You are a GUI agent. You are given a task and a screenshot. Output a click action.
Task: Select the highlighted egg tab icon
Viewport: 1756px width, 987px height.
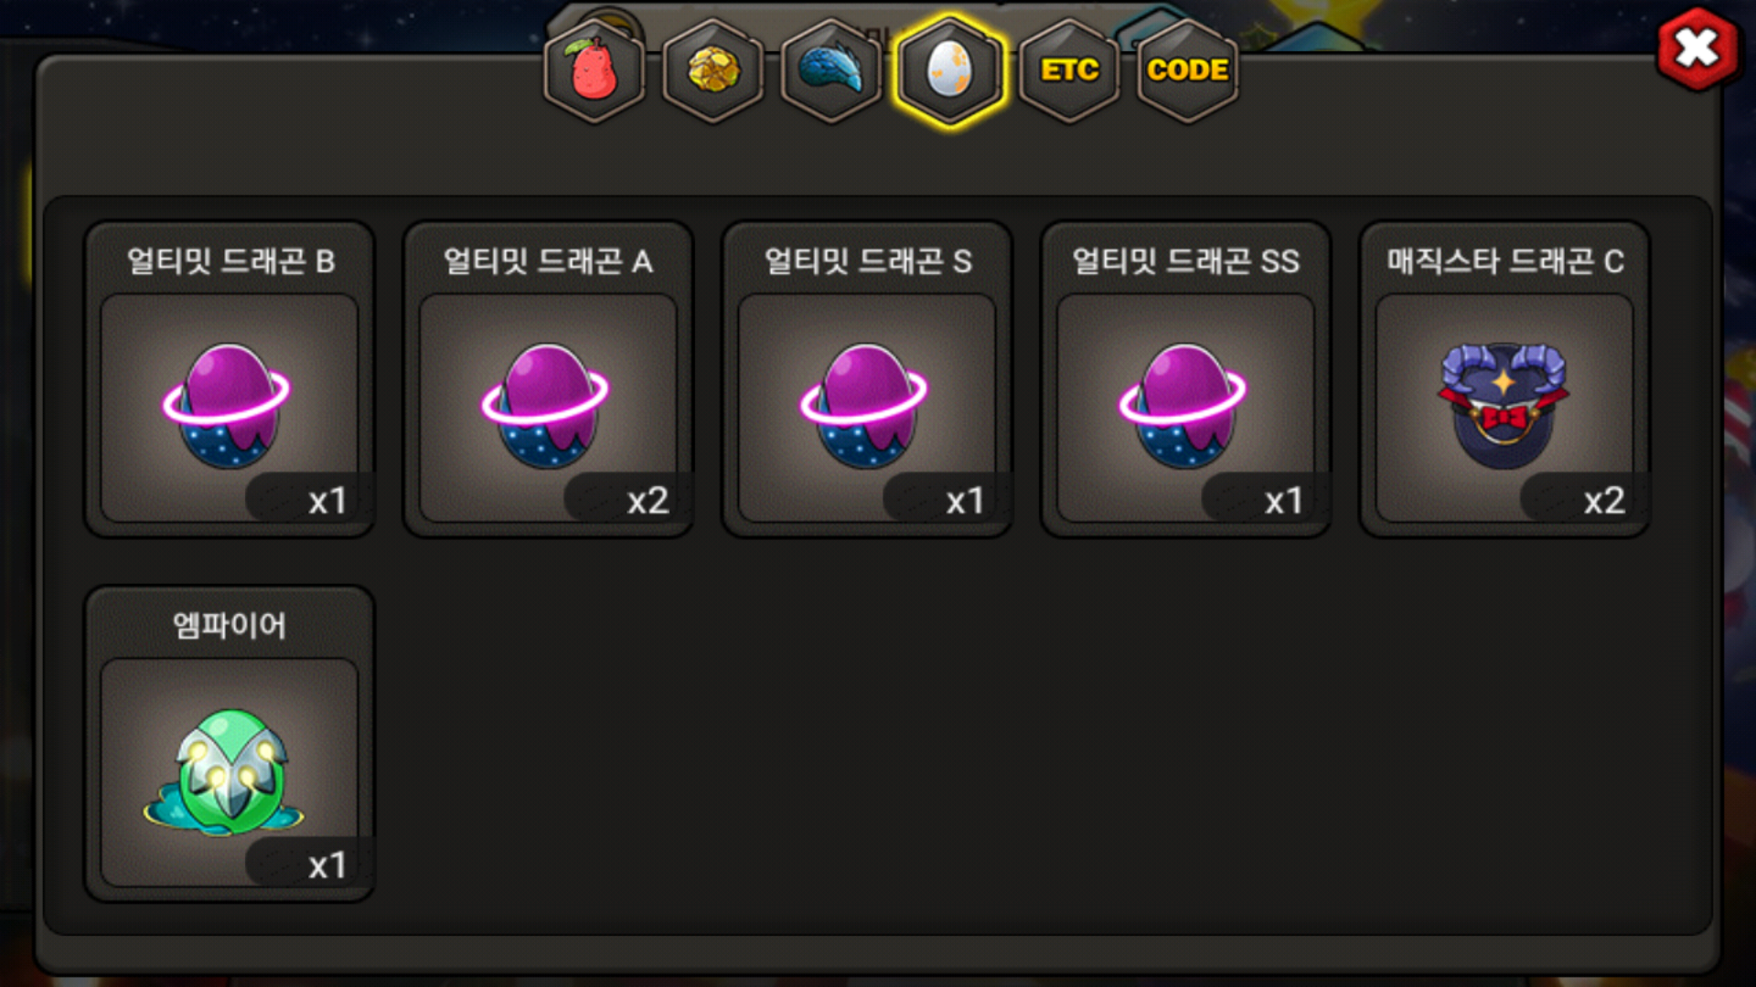click(x=950, y=70)
